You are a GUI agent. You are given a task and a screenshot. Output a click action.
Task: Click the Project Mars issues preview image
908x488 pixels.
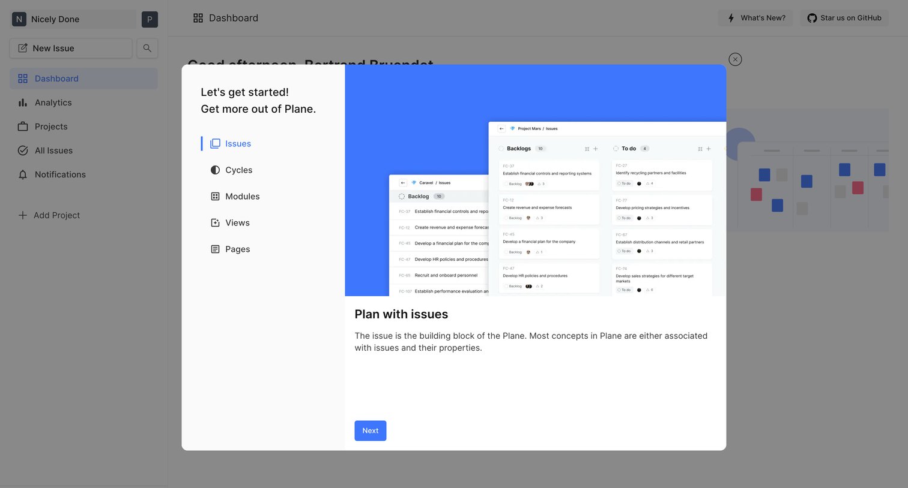pos(607,209)
